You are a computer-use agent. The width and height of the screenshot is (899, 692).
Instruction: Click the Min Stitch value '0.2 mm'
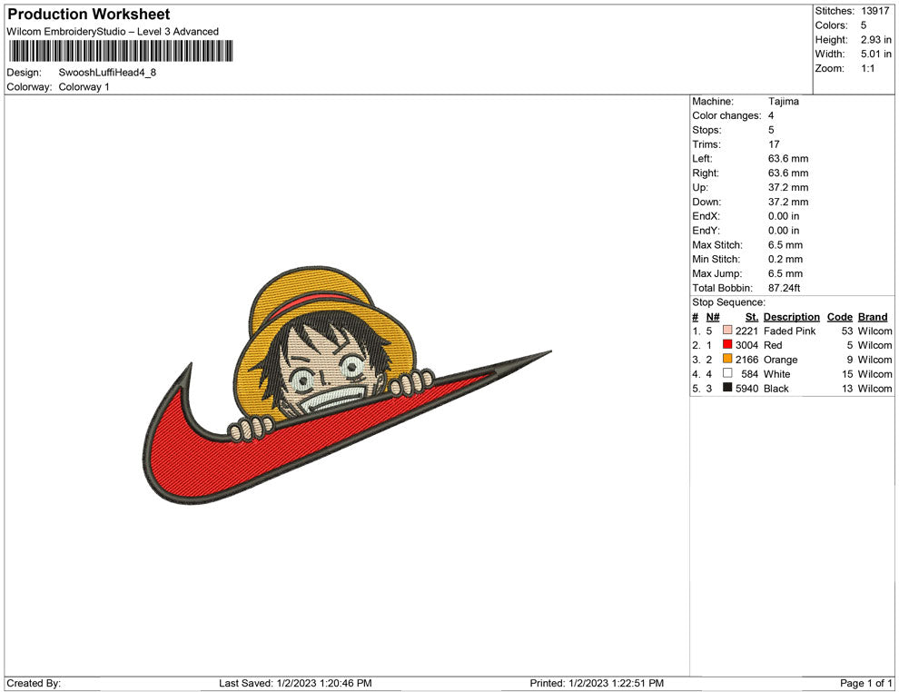tap(785, 259)
